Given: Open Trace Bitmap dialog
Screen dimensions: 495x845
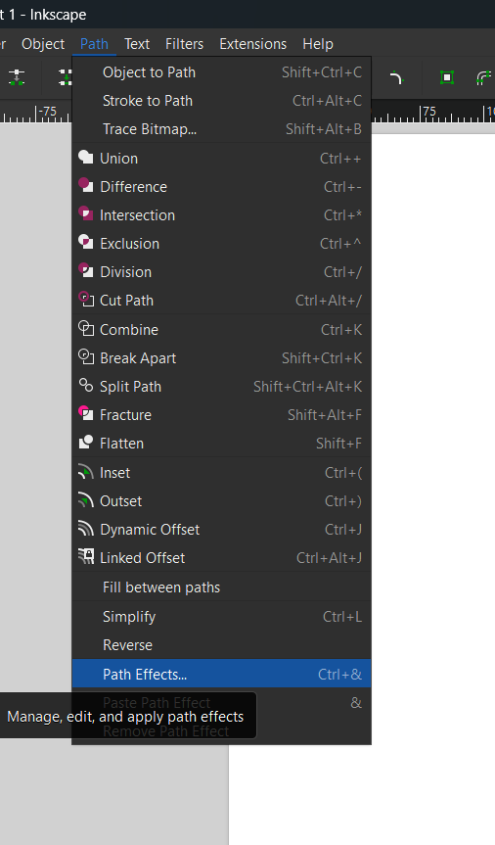Looking at the screenshot, I should pos(221,129).
